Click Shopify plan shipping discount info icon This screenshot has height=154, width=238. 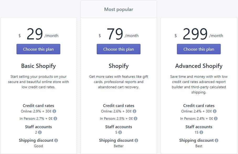coord(136,140)
